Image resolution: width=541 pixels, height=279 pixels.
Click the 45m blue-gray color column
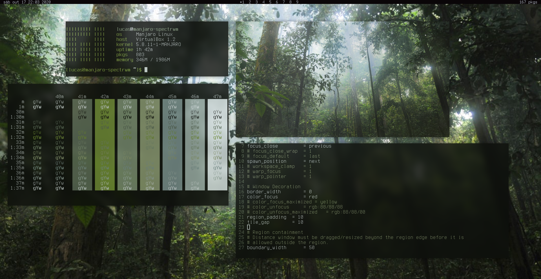(172, 145)
